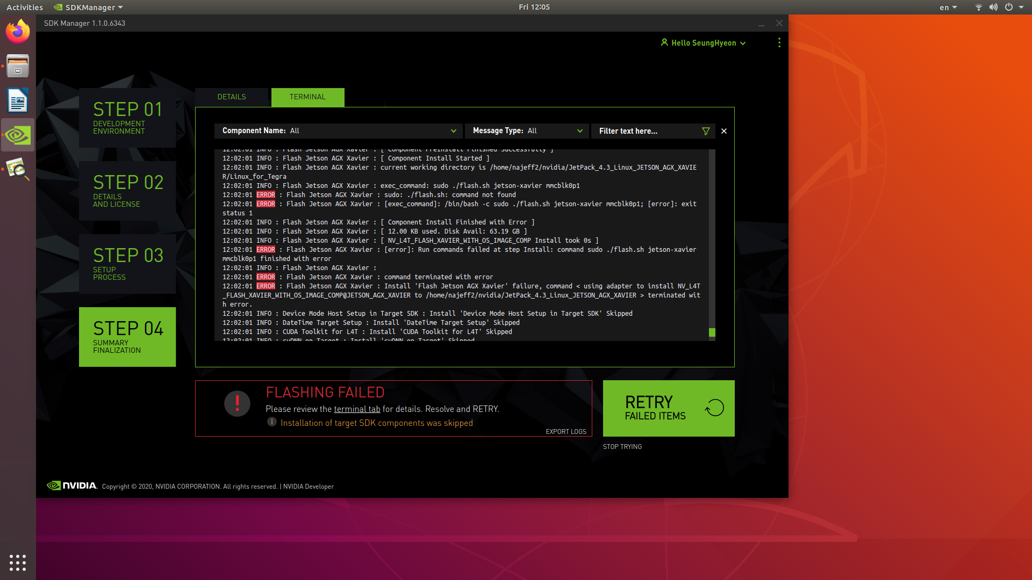Viewport: 1032px width, 580px height.
Task: Click the terminal tab link
Action: pyautogui.click(x=357, y=409)
